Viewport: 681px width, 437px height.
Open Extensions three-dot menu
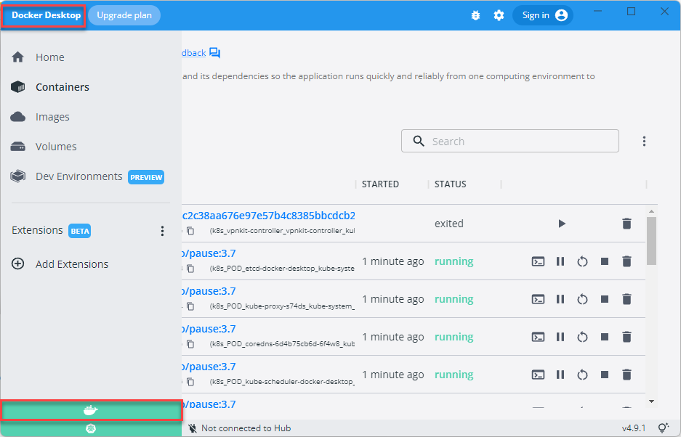[x=162, y=231]
